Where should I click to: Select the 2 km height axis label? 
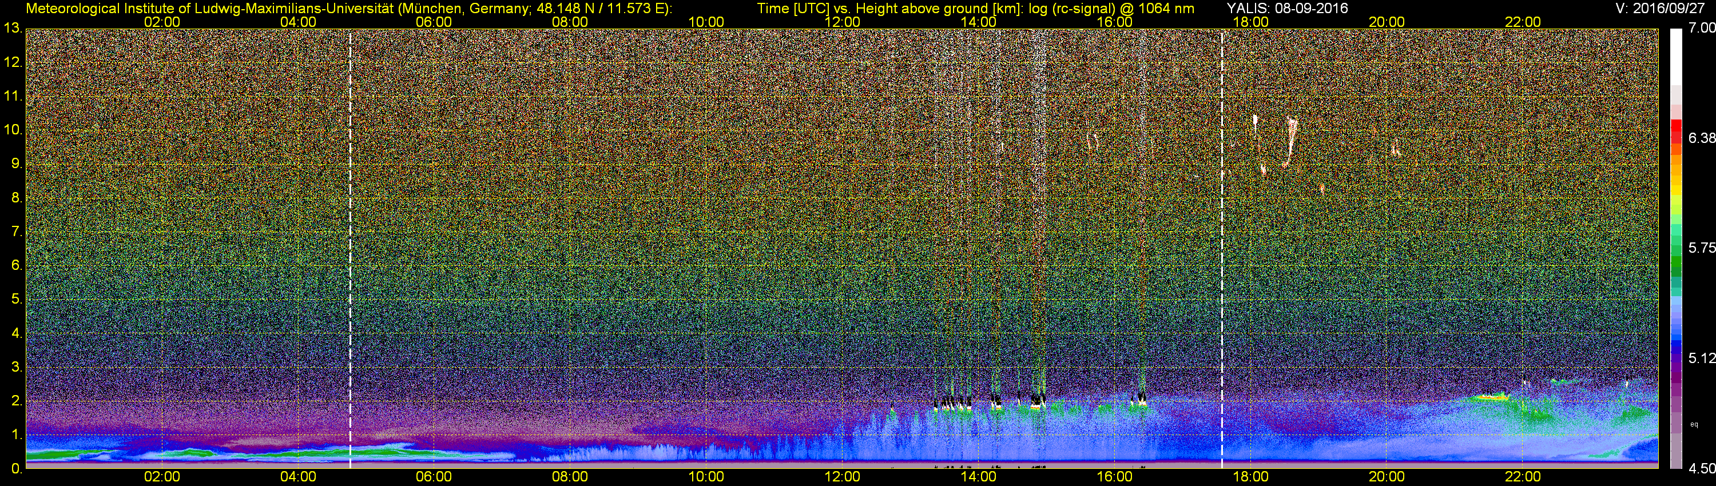pyautogui.click(x=16, y=401)
